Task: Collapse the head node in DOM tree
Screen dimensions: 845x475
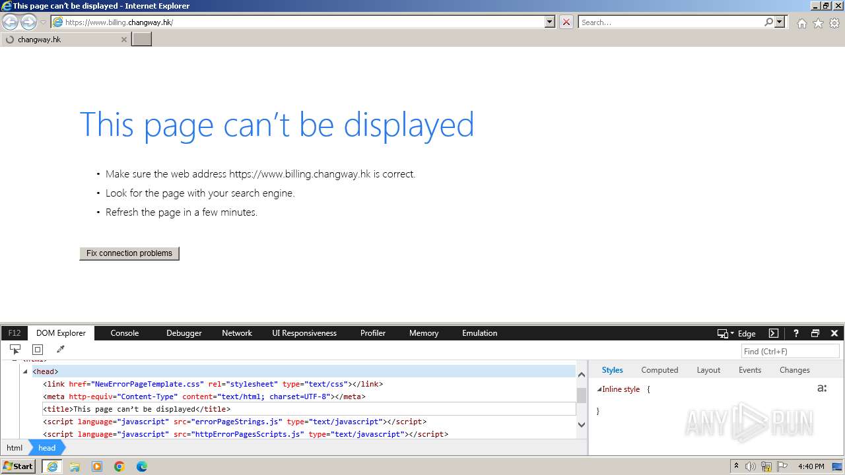Action: click(26, 371)
